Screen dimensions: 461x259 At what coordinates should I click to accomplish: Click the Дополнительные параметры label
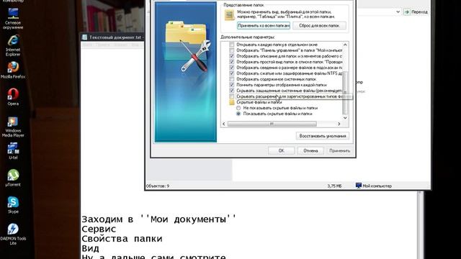click(x=248, y=37)
